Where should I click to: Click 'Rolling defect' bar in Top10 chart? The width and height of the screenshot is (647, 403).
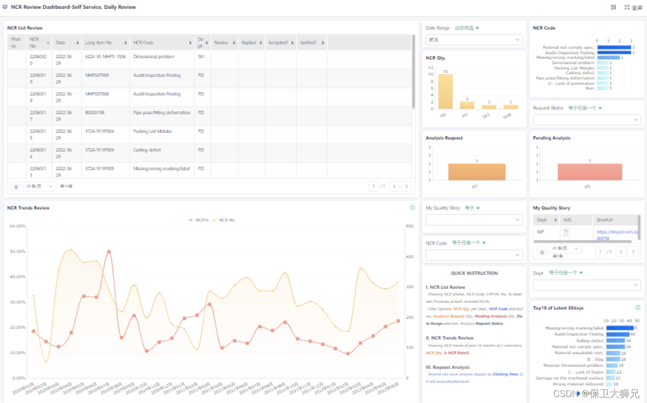click(x=615, y=340)
